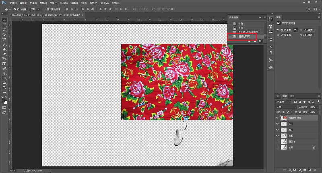Select the Rectangular Marquee tool
The width and height of the screenshot is (322, 173).
(4, 25)
